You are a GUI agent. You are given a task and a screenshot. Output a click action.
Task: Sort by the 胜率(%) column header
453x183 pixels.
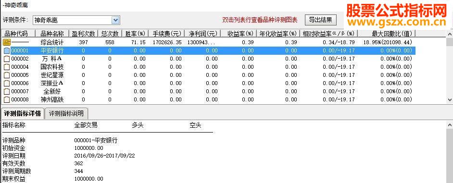coord(135,34)
